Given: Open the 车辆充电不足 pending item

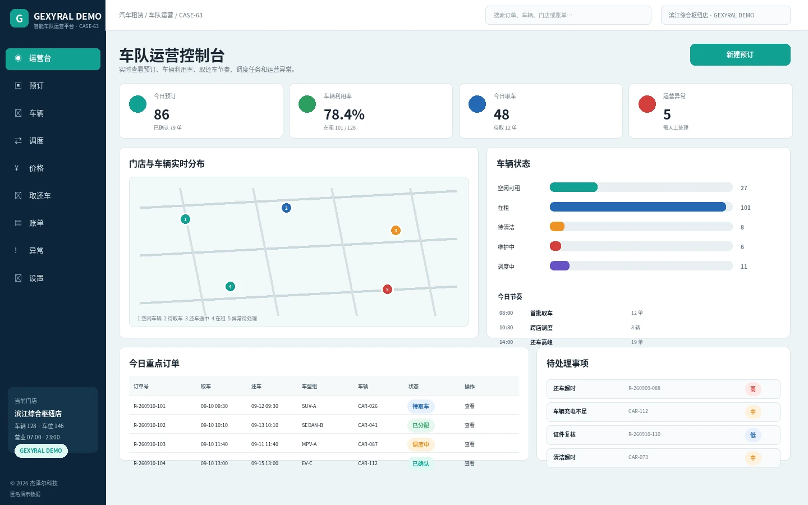Looking at the screenshot, I should 663,412.
